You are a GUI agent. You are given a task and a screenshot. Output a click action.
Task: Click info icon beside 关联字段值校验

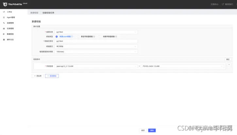pos(116,37)
